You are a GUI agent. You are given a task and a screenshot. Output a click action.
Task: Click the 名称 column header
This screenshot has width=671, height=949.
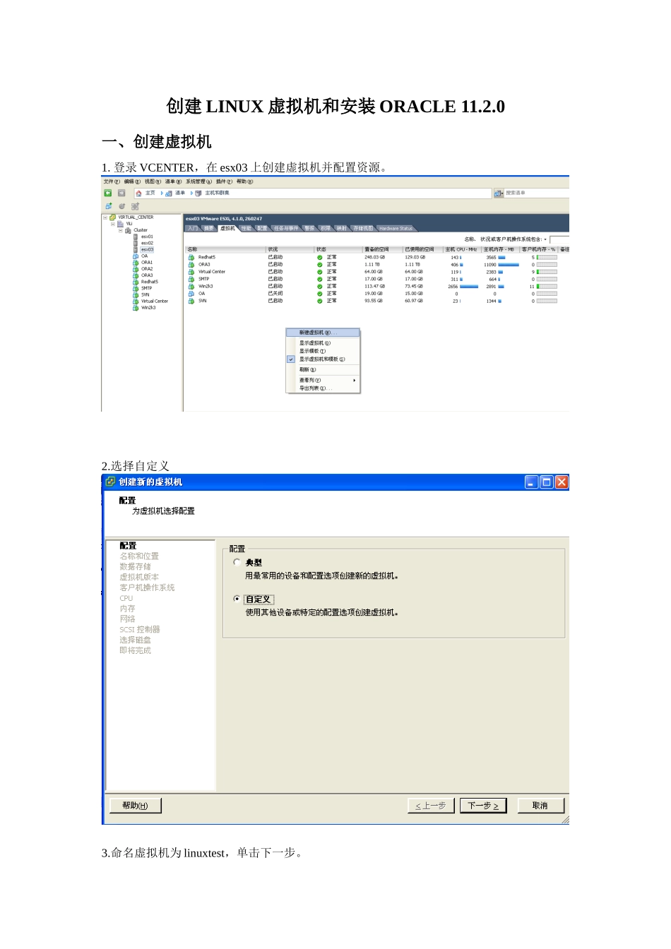point(225,249)
